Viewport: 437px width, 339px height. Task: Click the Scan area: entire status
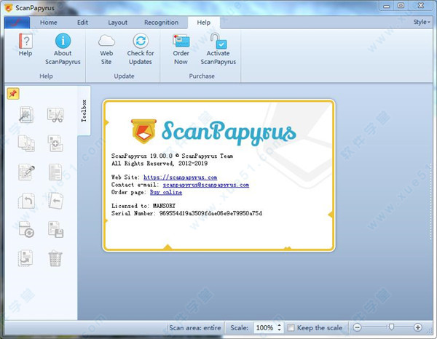coord(195,328)
